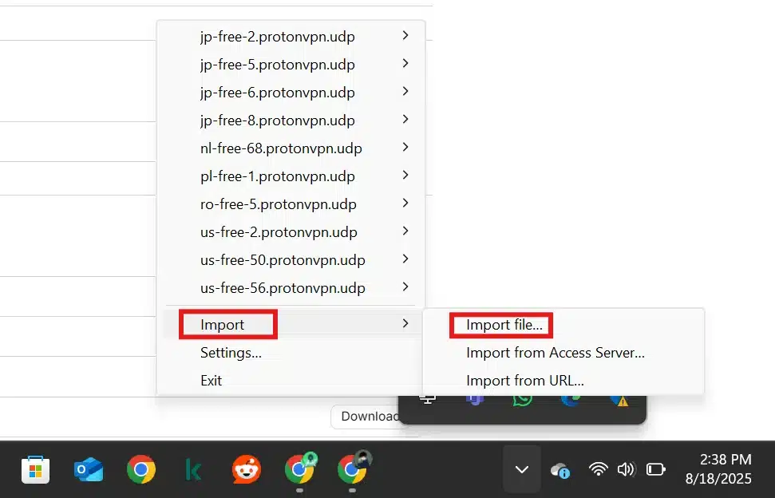Open the us-free-2.protonvpn.udp profile entry
Viewport: 775px width, 498px height.
click(x=291, y=231)
